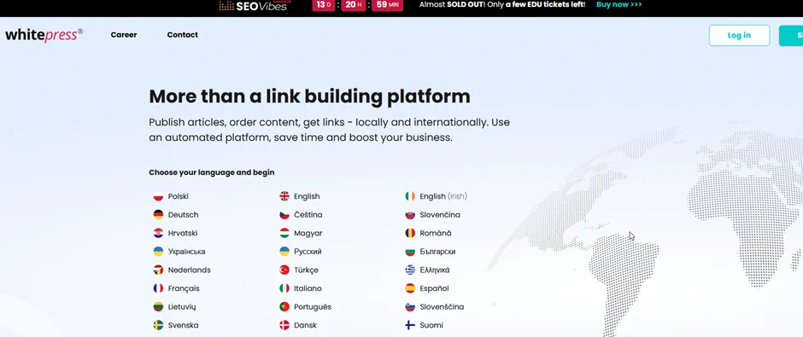Click the 'Almost SOLD OUT!' banner text
Screen dimensions: 803x337
452,4
